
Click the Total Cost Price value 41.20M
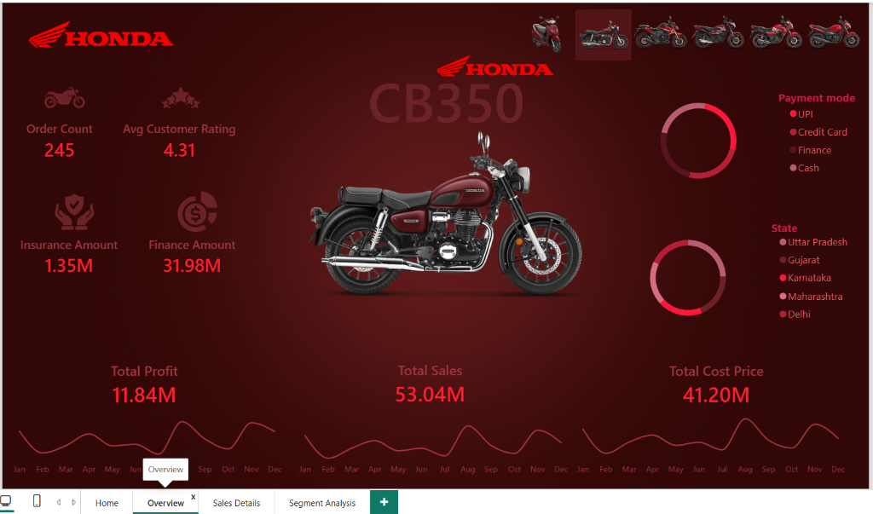[x=716, y=395]
